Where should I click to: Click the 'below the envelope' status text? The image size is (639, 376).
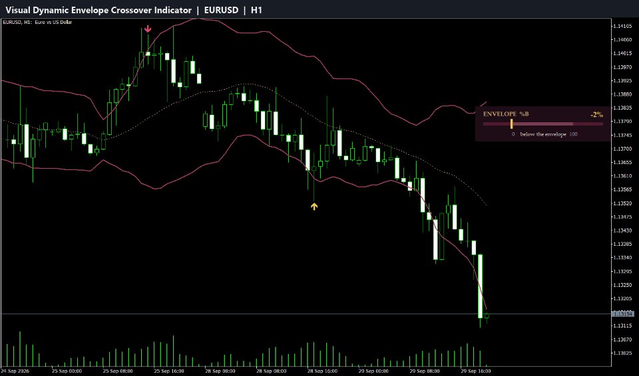[543, 134]
